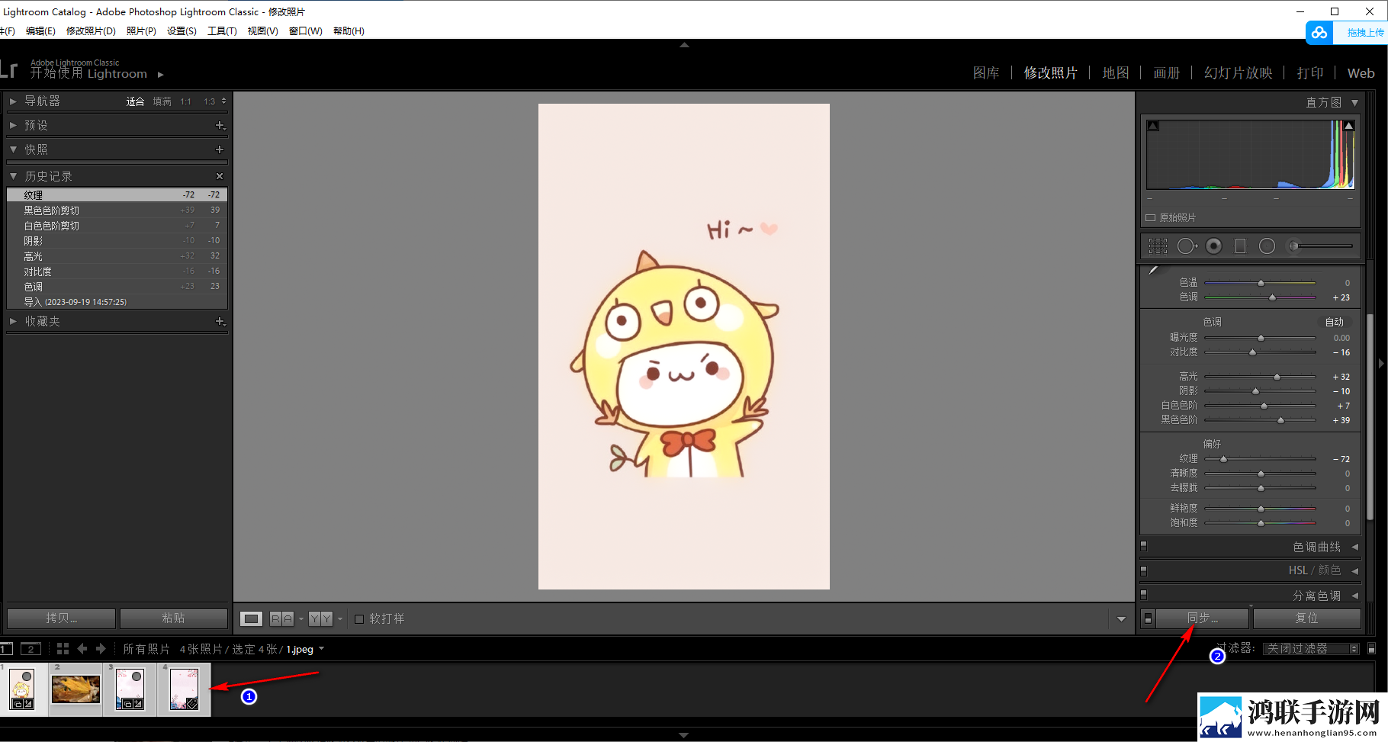Select the red eye correction tool
Viewport: 1388px width, 742px height.
tap(1214, 246)
